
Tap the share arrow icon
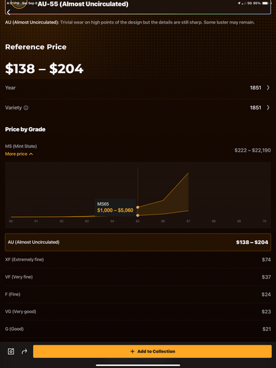point(24,351)
